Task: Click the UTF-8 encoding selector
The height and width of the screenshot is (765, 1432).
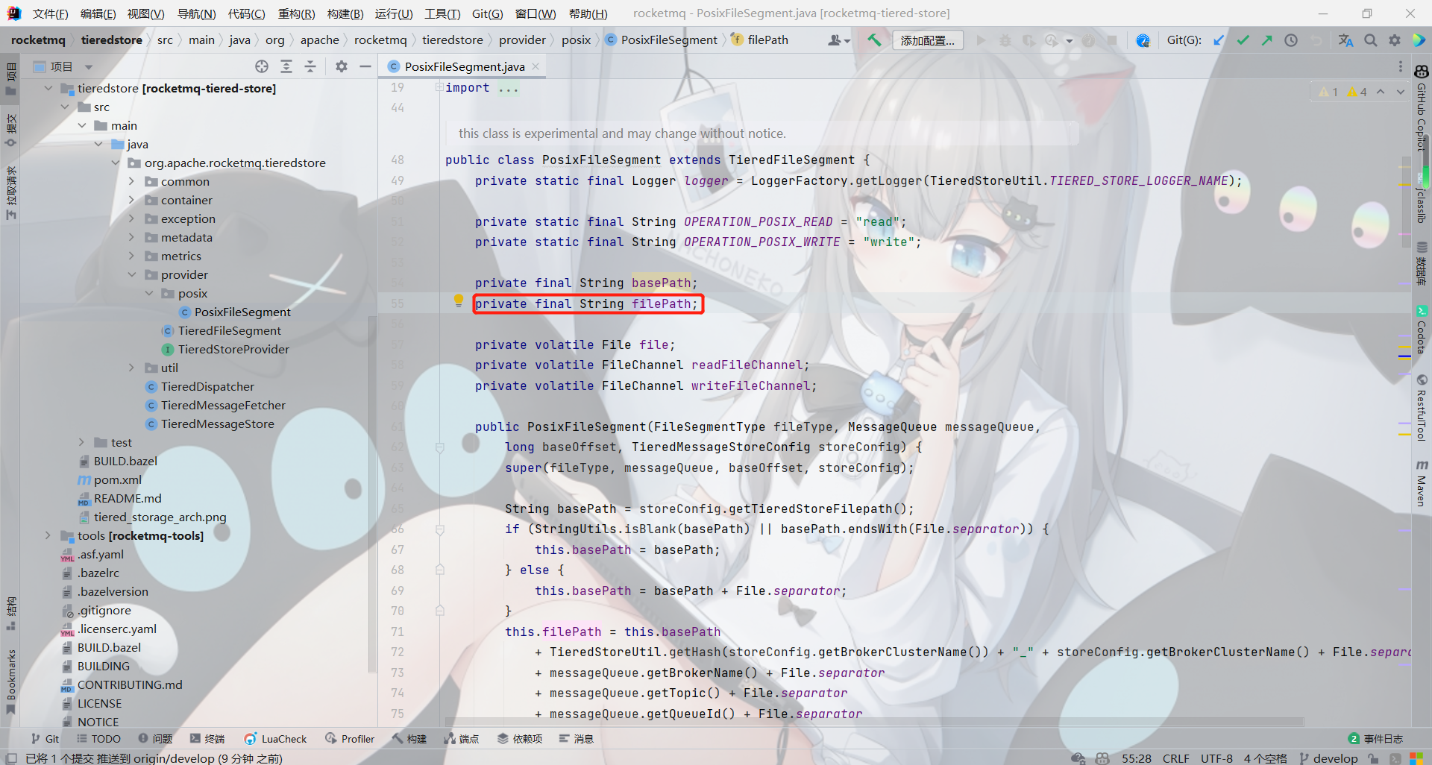Action: pos(1216,758)
